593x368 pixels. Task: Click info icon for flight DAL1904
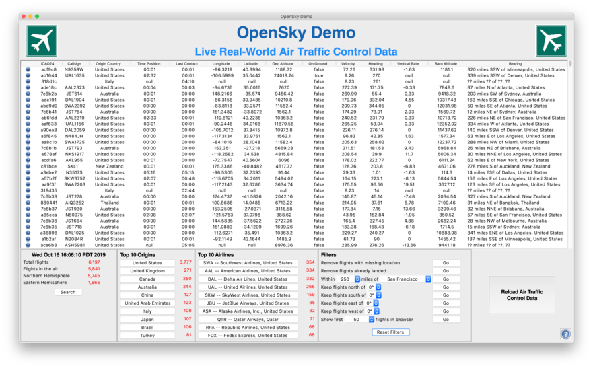pyautogui.click(x=28, y=100)
